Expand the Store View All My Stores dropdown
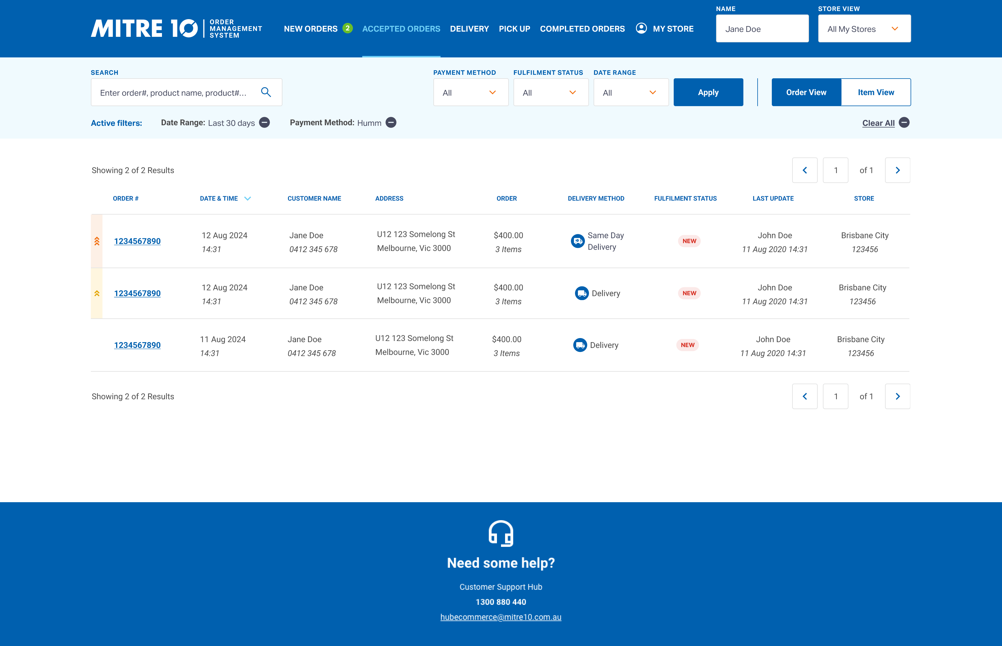The width and height of the screenshot is (1002, 646). 864,28
